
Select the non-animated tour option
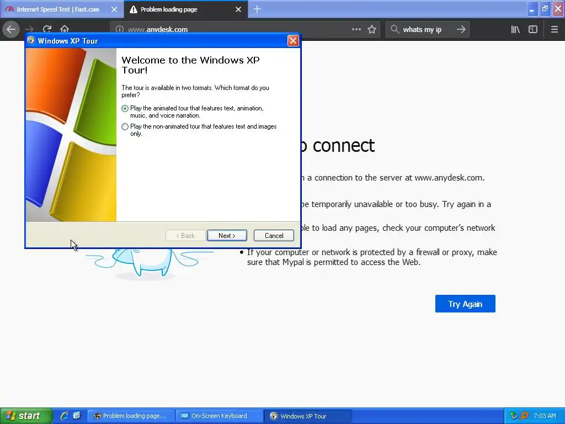click(125, 126)
